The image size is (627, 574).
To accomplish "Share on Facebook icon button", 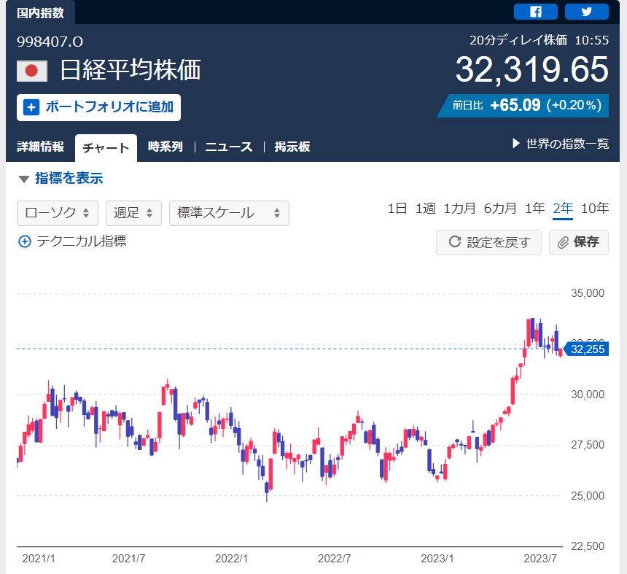I will click(535, 12).
